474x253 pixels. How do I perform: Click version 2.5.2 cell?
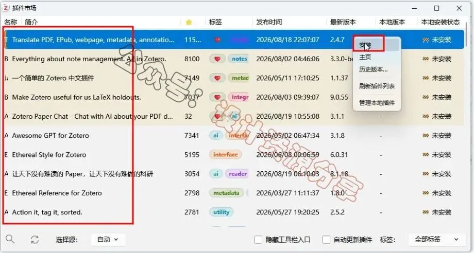tap(337, 212)
